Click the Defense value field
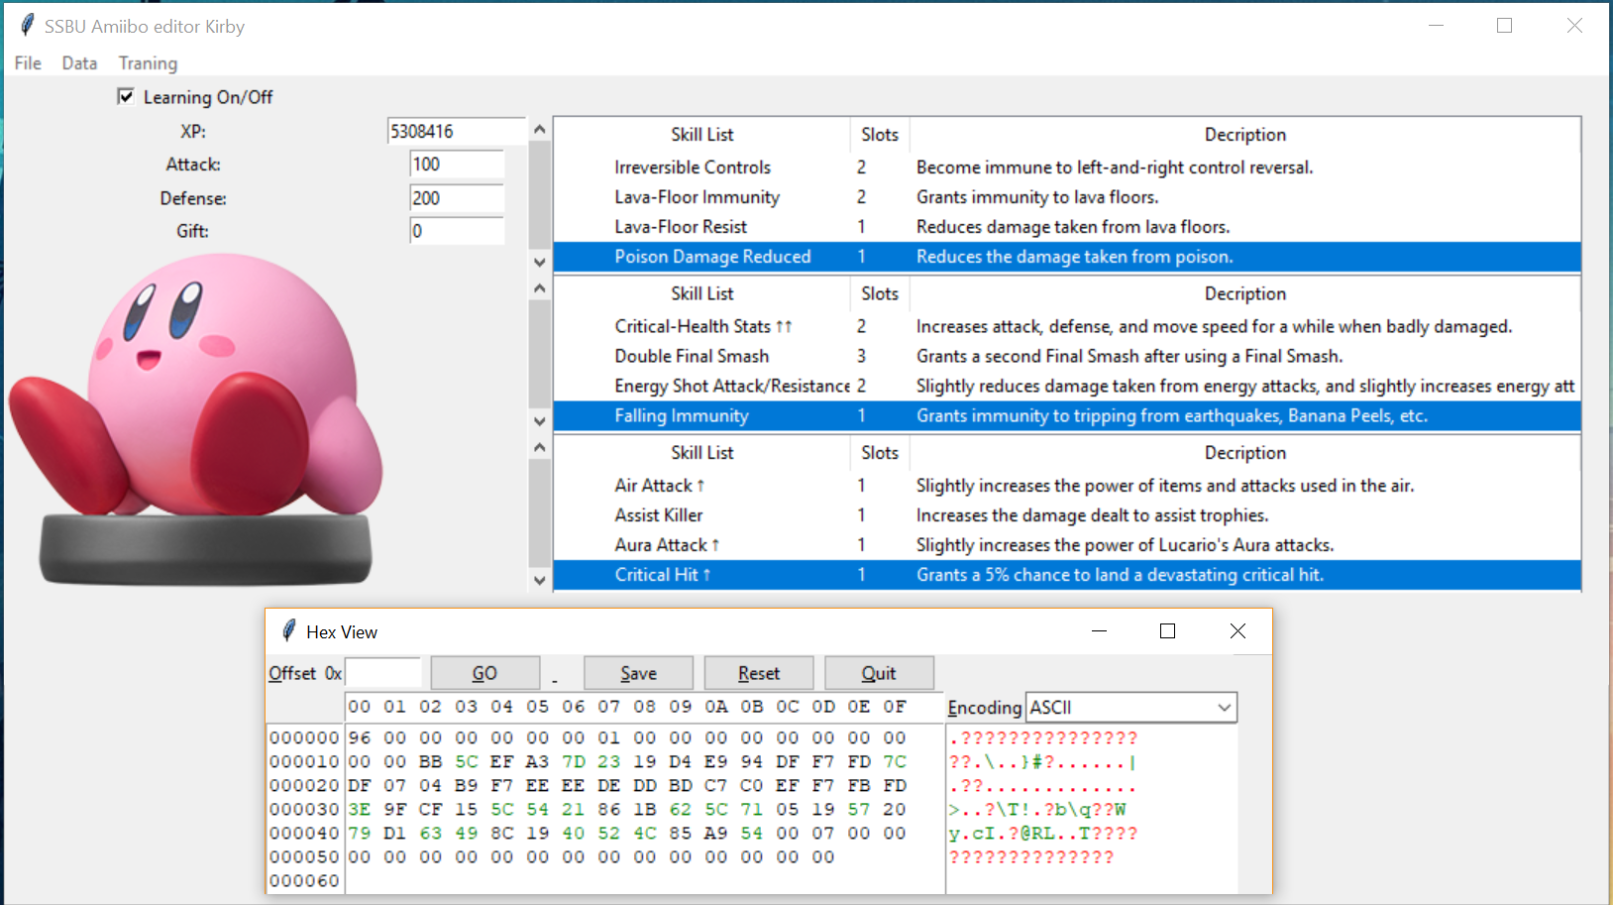The width and height of the screenshot is (1613, 905). [x=457, y=198]
